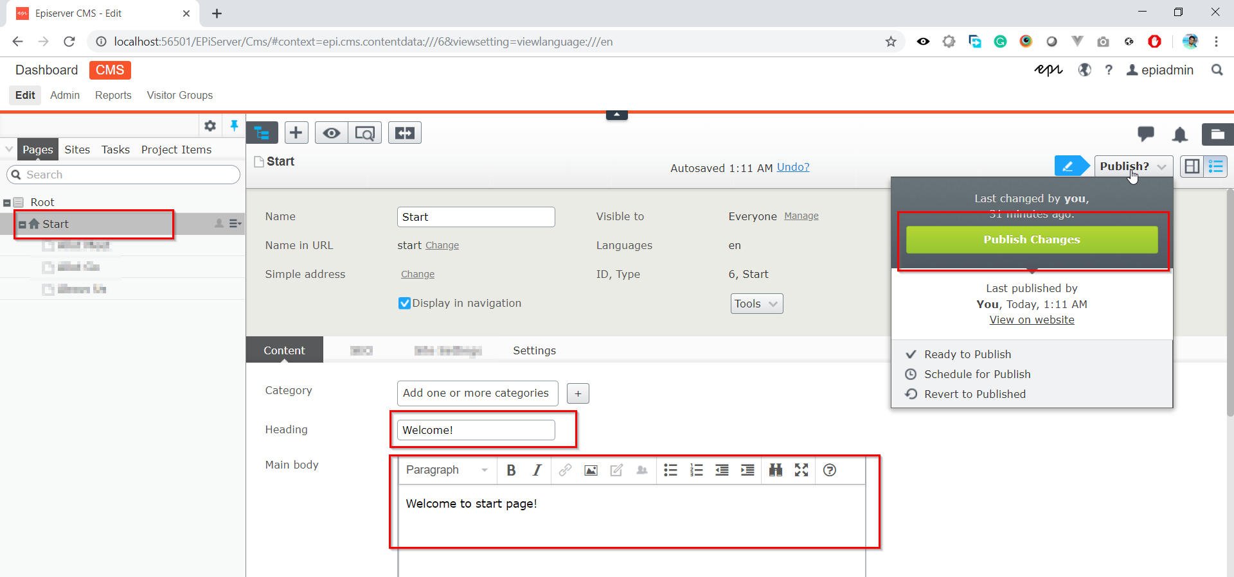Switch to all properties view icon

click(1216, 166)
